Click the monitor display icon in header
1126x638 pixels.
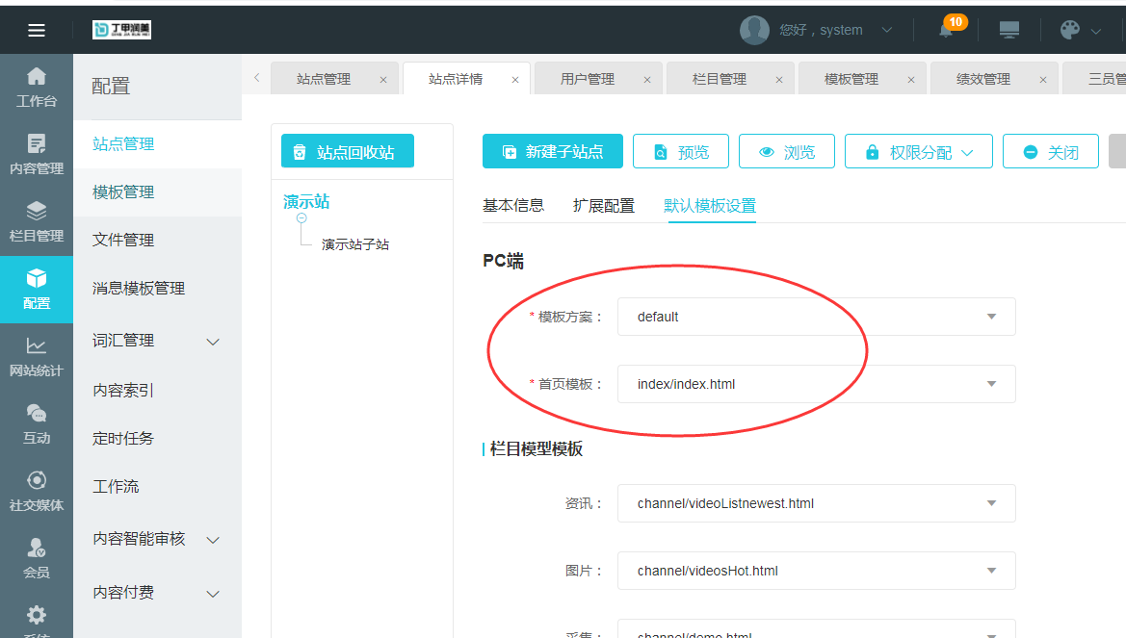click(x=1008, y=30)
